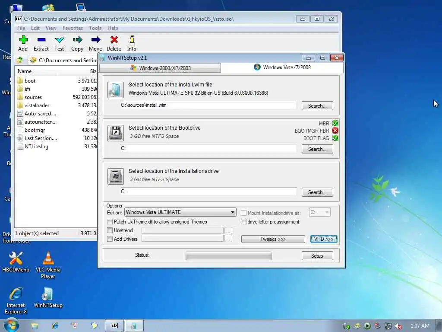Click the VHD >>> button
The height and width of the screenshot is (332, 442).
click(x=324, y=239)
